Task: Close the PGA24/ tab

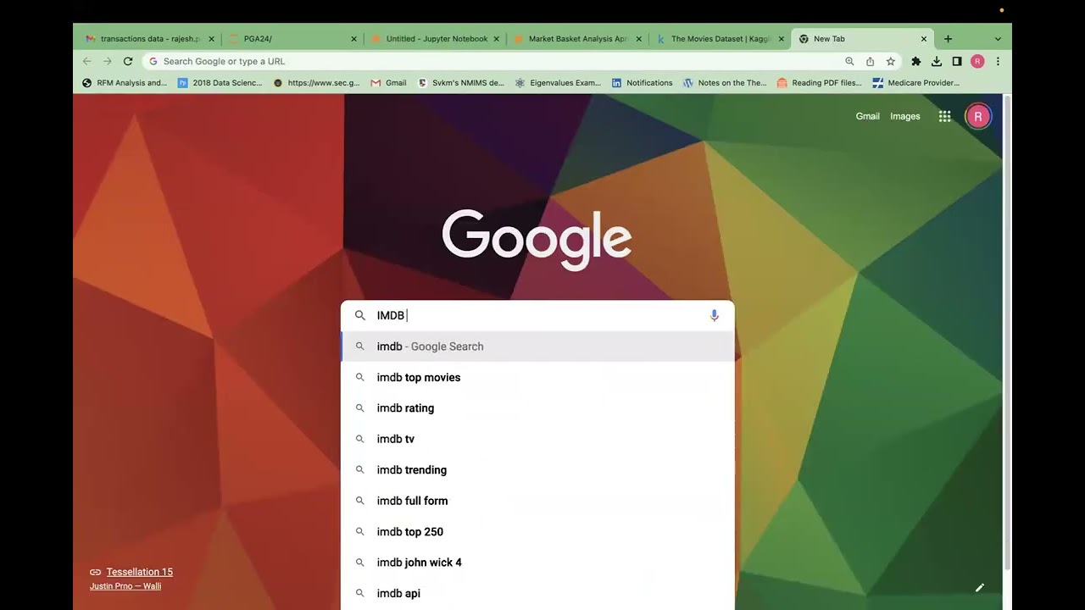Action: pyautogui.click(x=354, y=39)
